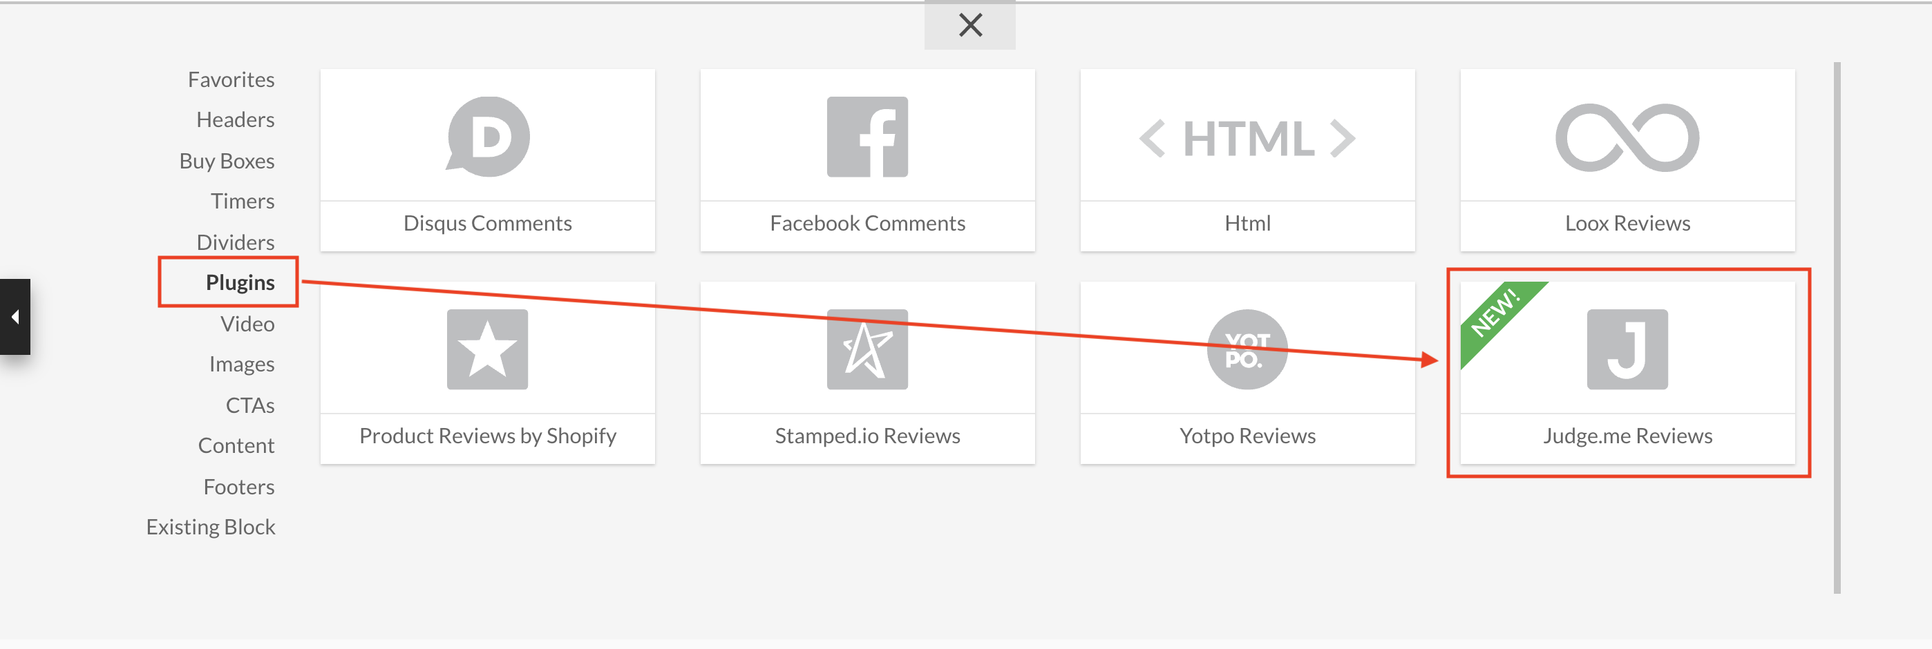Viewport: 1932px width, 649px height.
Task: Pick the Loox Reviews infinity icon
Action: pos(1627,137)
